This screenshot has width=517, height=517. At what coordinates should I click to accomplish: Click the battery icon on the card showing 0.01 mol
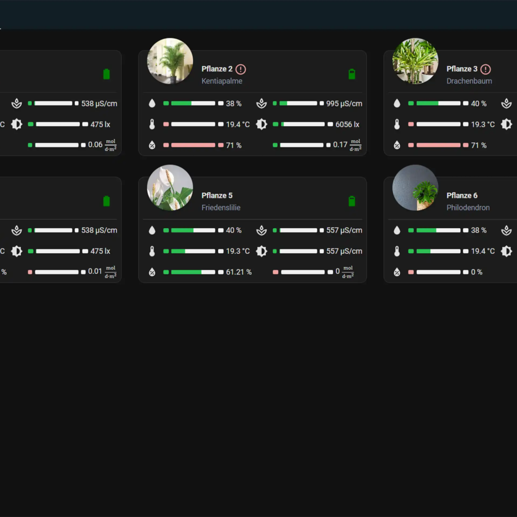[x=107, y=201]
